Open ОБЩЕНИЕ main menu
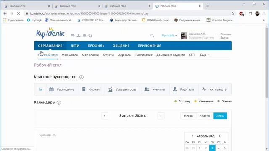The width and height of the screenshot is (269, 151). (121, 46)
